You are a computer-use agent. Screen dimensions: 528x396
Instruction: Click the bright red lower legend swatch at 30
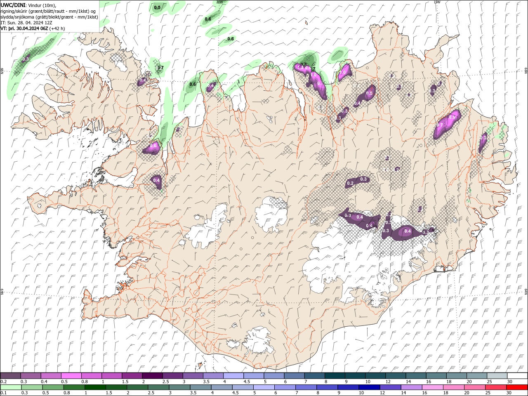[517, 387]
